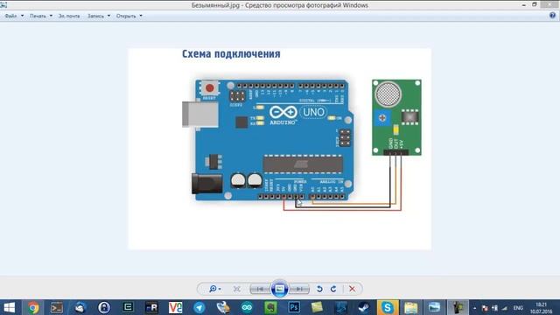Open the Paint brush app in the taskbar

click(223, 307)
